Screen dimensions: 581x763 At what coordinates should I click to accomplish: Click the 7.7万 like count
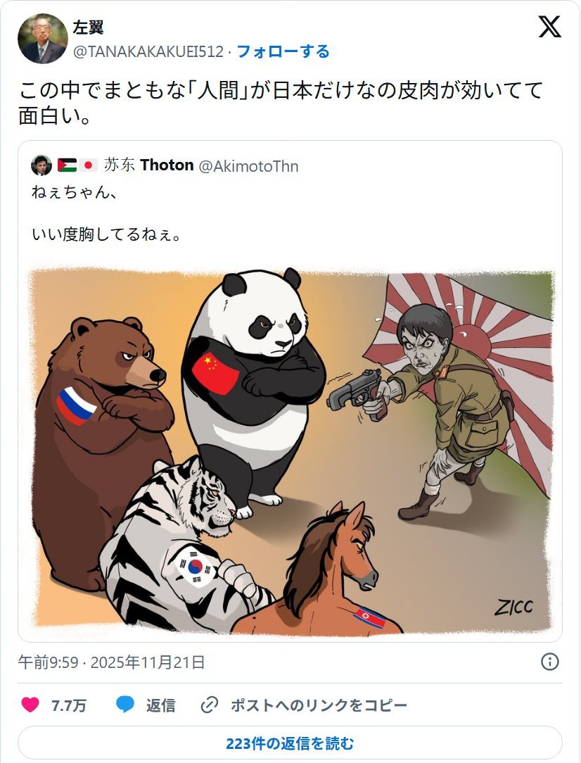click(x=68, y=705)
